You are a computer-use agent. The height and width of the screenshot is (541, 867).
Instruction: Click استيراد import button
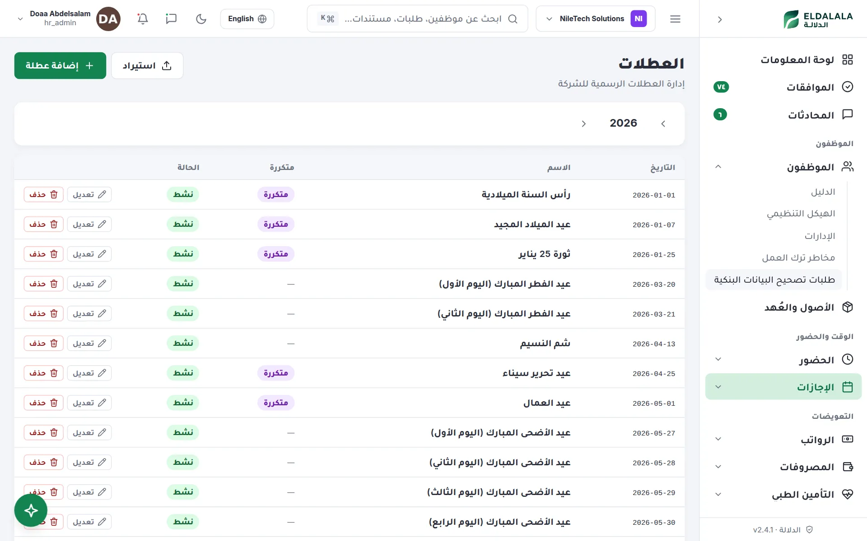(x=147, y=66)
